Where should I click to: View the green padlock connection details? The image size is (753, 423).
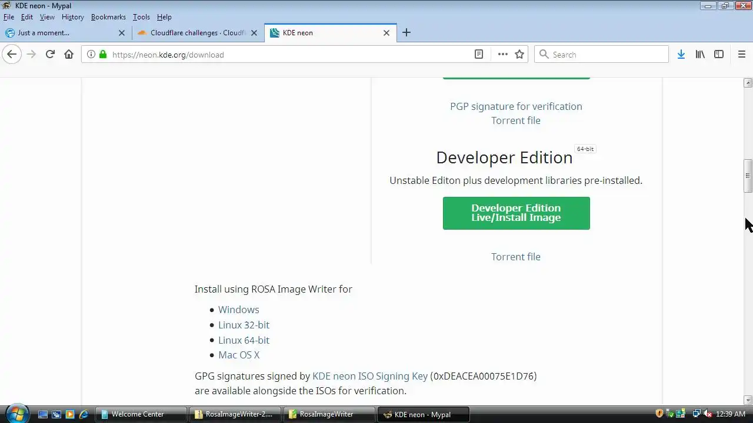point(103,55)
